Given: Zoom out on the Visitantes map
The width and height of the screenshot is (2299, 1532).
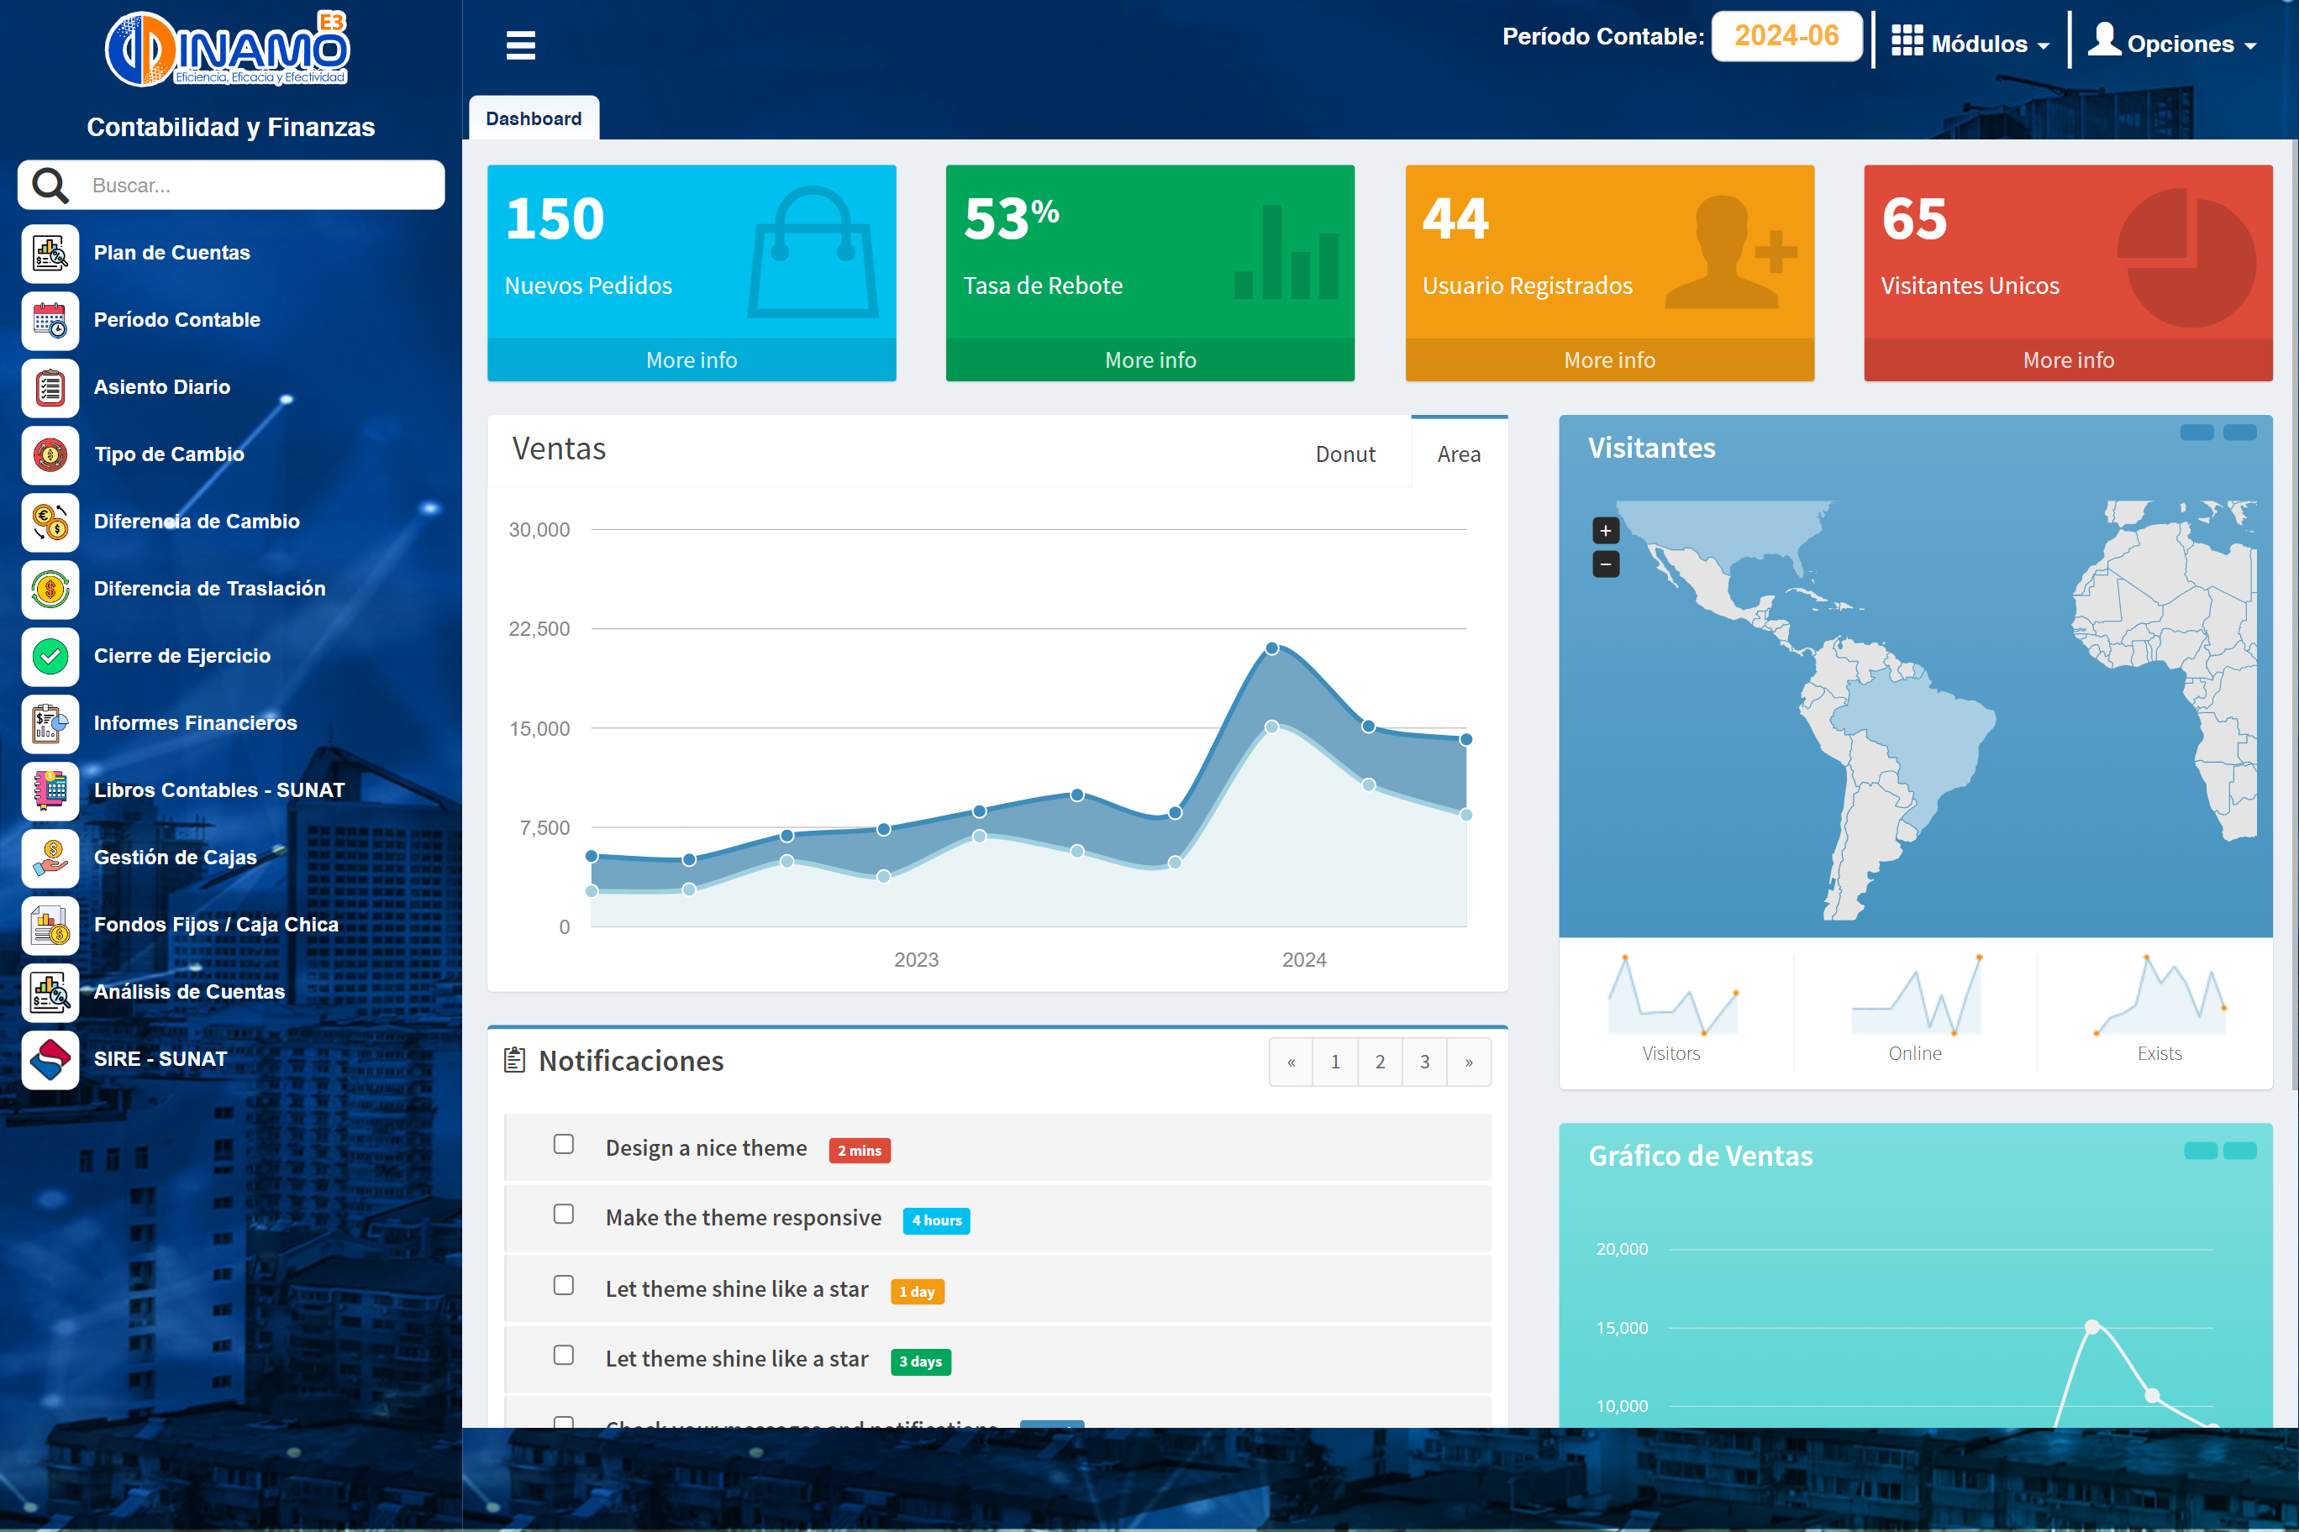Looking at the screenshot, I should tap(1605, 564).
